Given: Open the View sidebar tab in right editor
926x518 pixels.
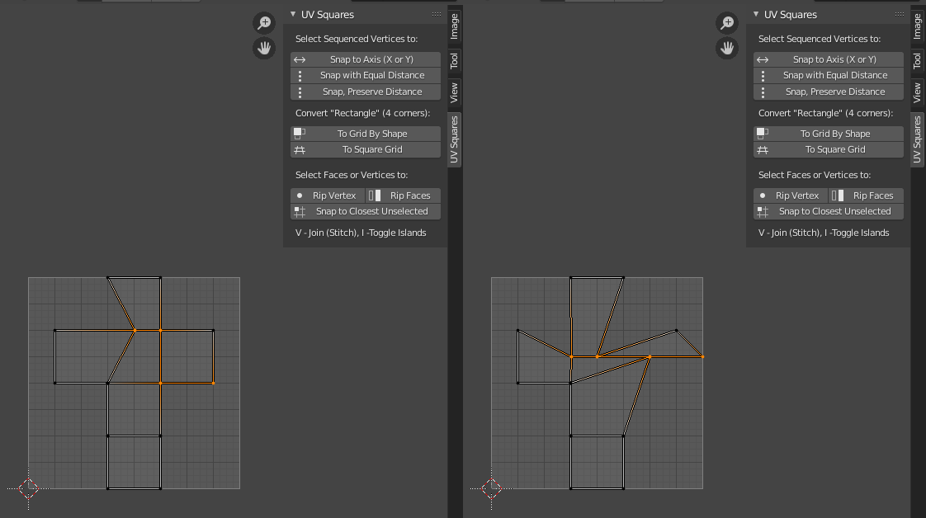Looking at the screenshot, I should [917, 92].
